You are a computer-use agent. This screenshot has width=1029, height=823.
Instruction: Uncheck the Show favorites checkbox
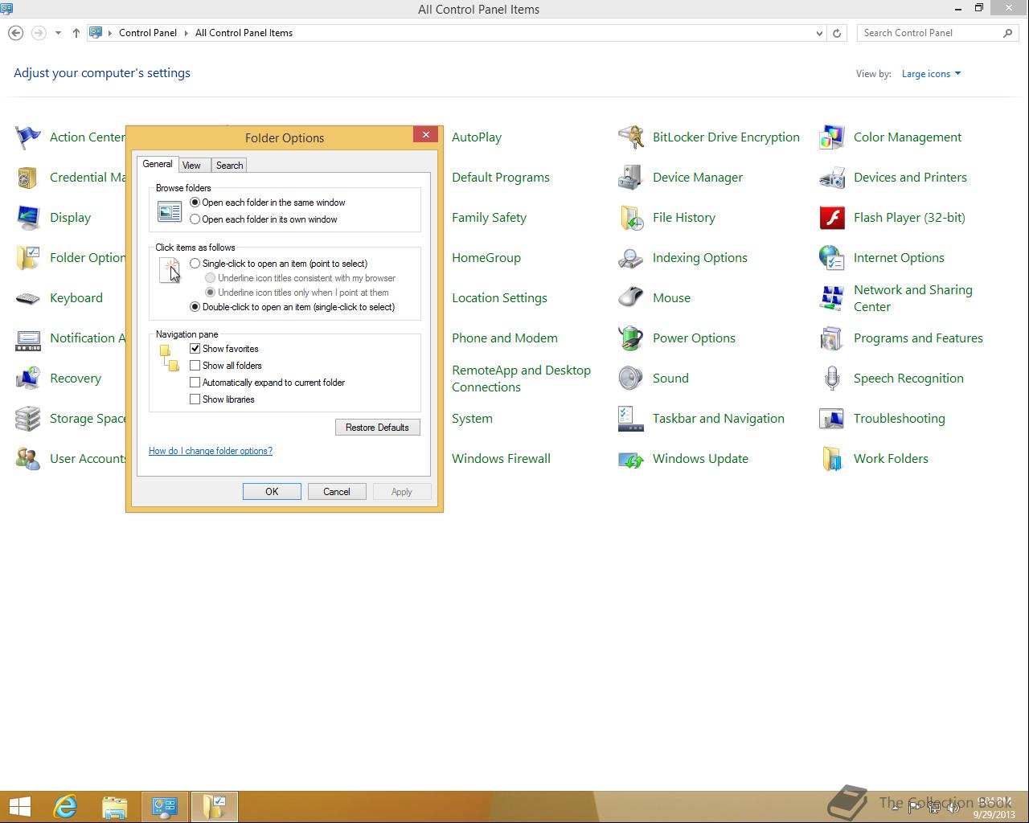[x=195, y=349]
